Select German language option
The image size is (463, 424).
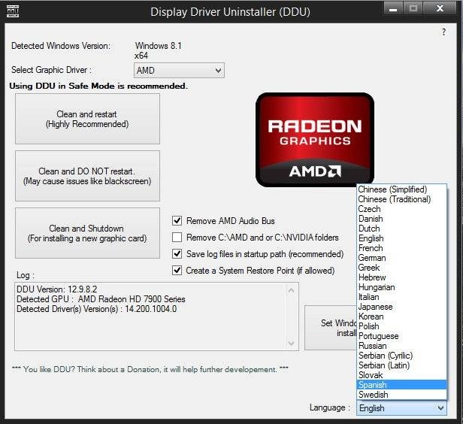pyautogui.click(x=401, y=258)
